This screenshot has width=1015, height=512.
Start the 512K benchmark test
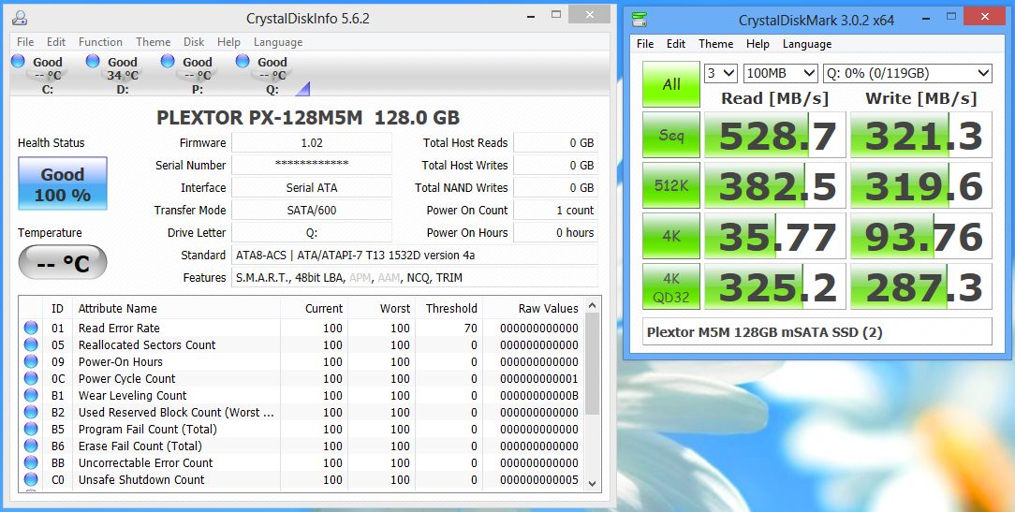coord(671,185)
